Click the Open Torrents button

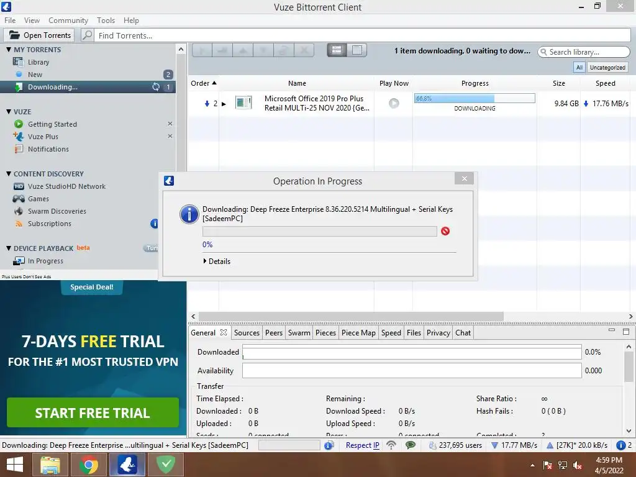(39, 35)
